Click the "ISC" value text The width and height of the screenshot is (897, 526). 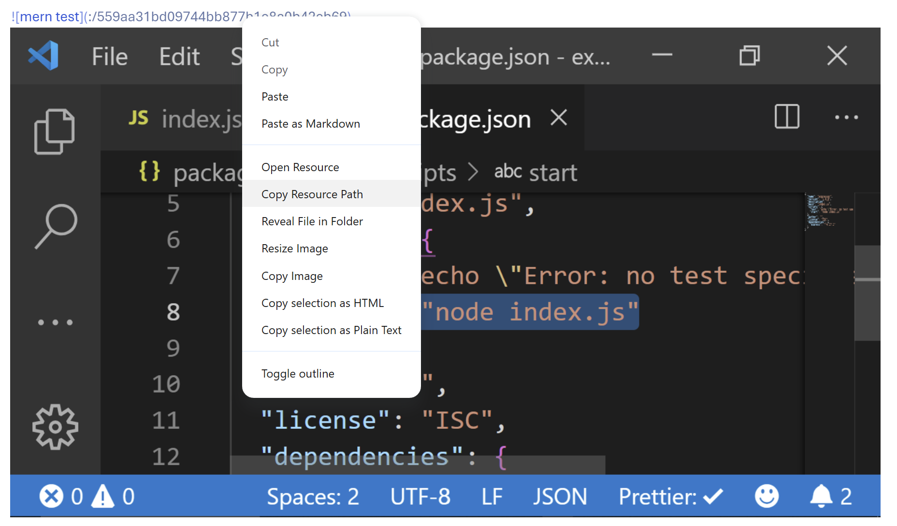(457, 420)
